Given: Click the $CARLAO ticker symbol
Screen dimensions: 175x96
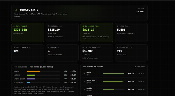Looking at the screenshot, I should 89,91.
